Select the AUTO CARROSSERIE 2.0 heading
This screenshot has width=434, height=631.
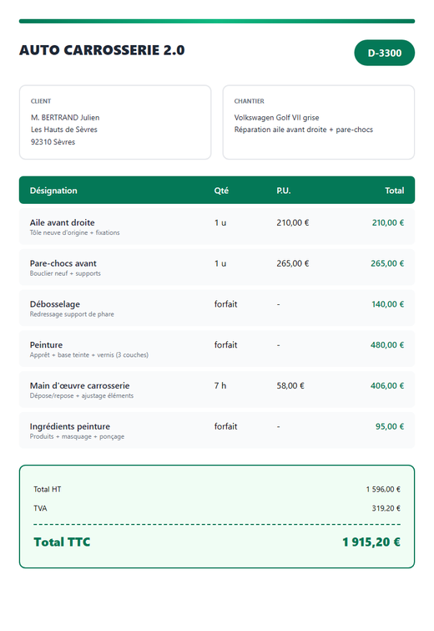pyautogui.click(x=102, y=50)
